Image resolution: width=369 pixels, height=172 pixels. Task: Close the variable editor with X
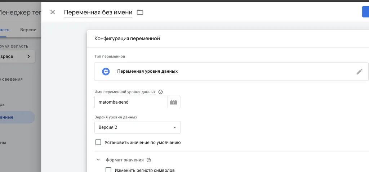click(x=53, y=12)
